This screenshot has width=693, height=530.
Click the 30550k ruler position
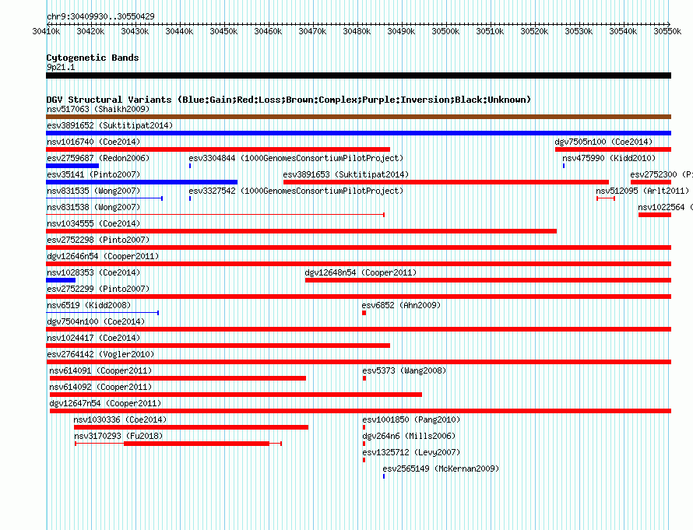click(667, 31)
